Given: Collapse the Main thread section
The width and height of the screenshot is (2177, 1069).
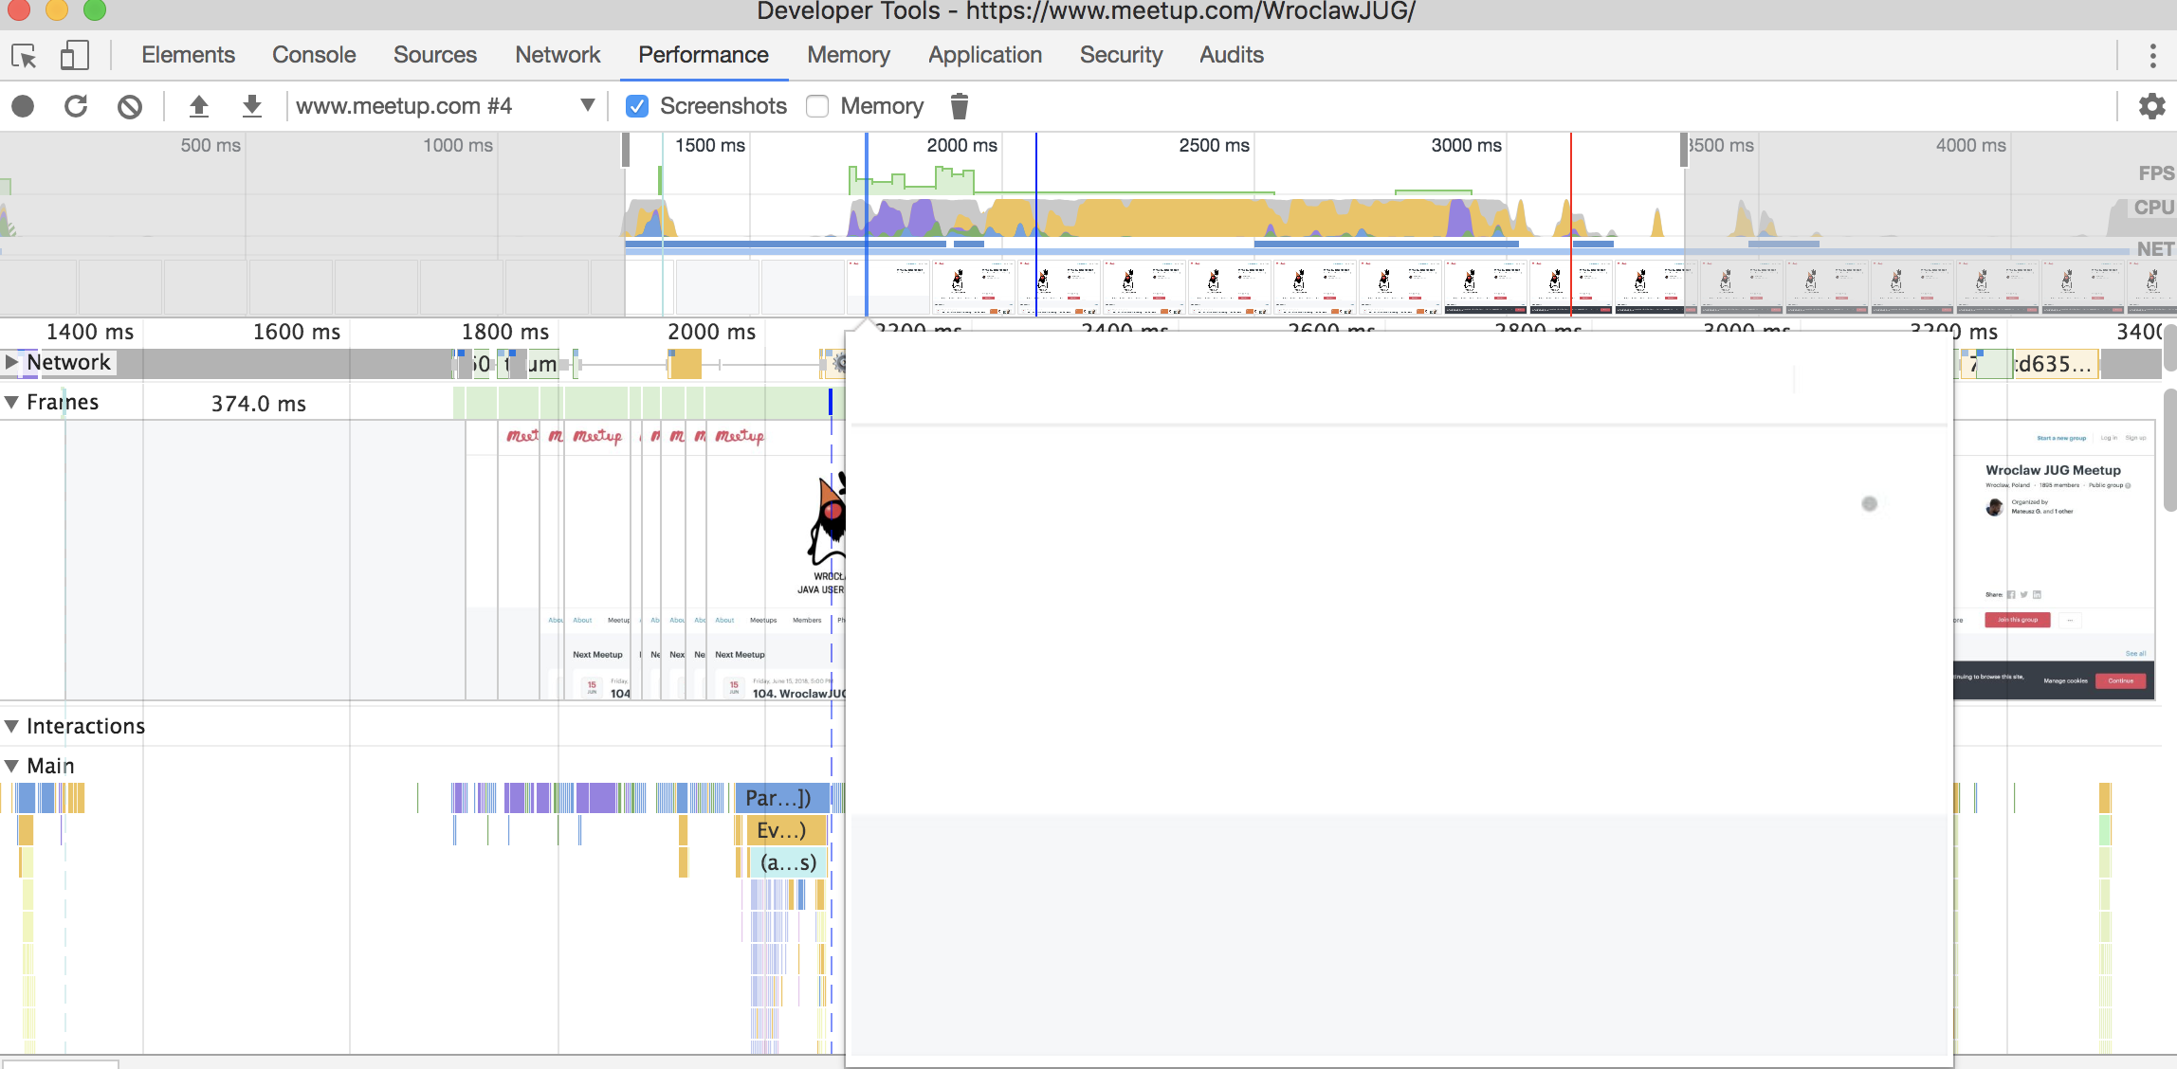Looking at the screenshot, I should (x=11, y=766).
